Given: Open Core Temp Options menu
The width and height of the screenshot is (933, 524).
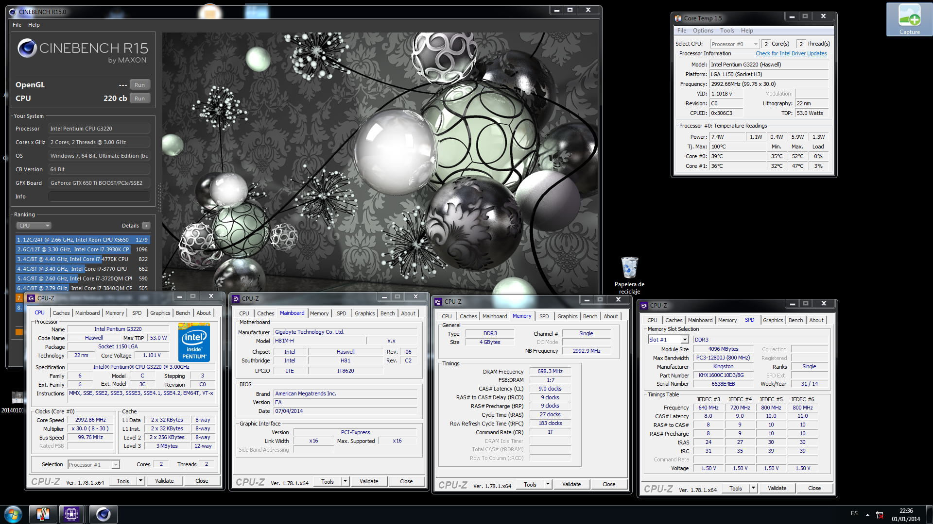Looking at the screenshot, I should [703, 31].
